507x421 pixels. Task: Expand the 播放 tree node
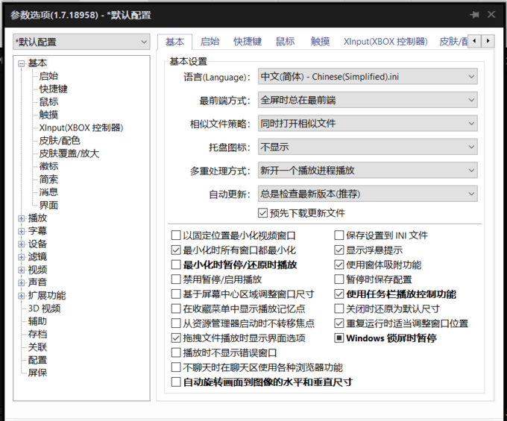coord(22,218)
